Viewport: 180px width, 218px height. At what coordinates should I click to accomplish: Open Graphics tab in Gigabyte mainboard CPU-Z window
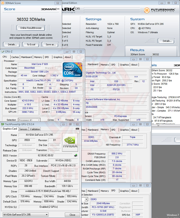point(124,65)
